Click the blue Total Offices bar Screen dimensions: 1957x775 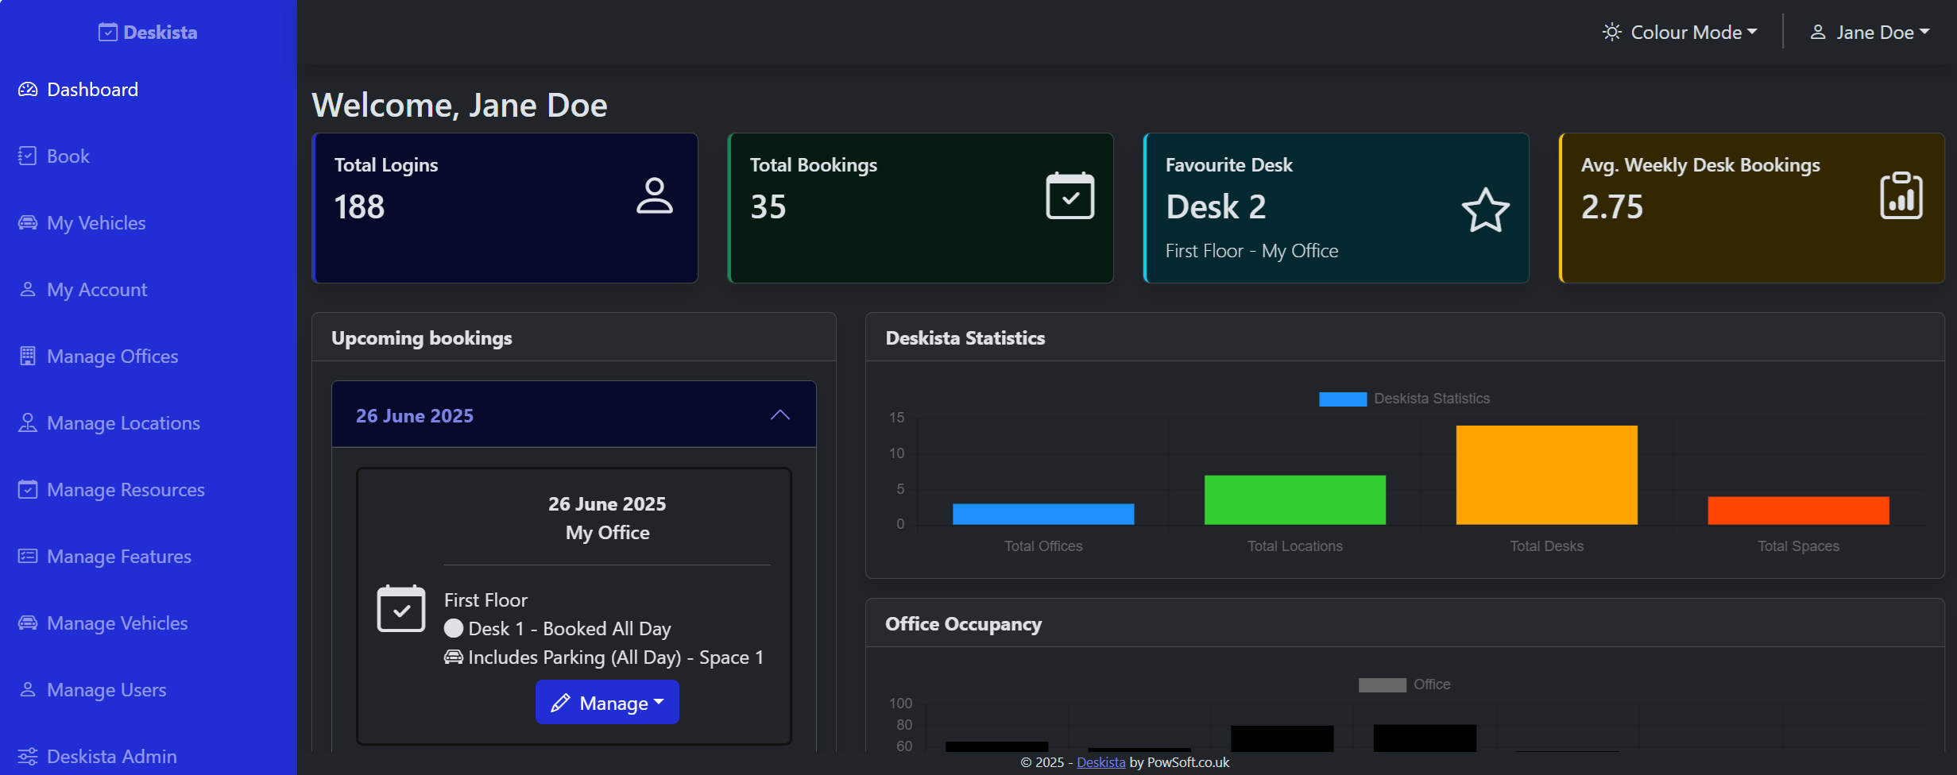tap(1043, 514)
